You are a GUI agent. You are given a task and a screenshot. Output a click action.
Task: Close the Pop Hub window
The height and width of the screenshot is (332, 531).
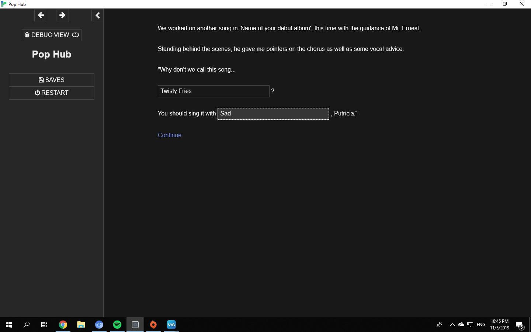click(522, 4)
